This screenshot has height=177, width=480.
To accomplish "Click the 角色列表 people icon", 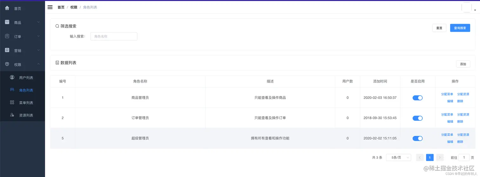I will coord(12,90).
